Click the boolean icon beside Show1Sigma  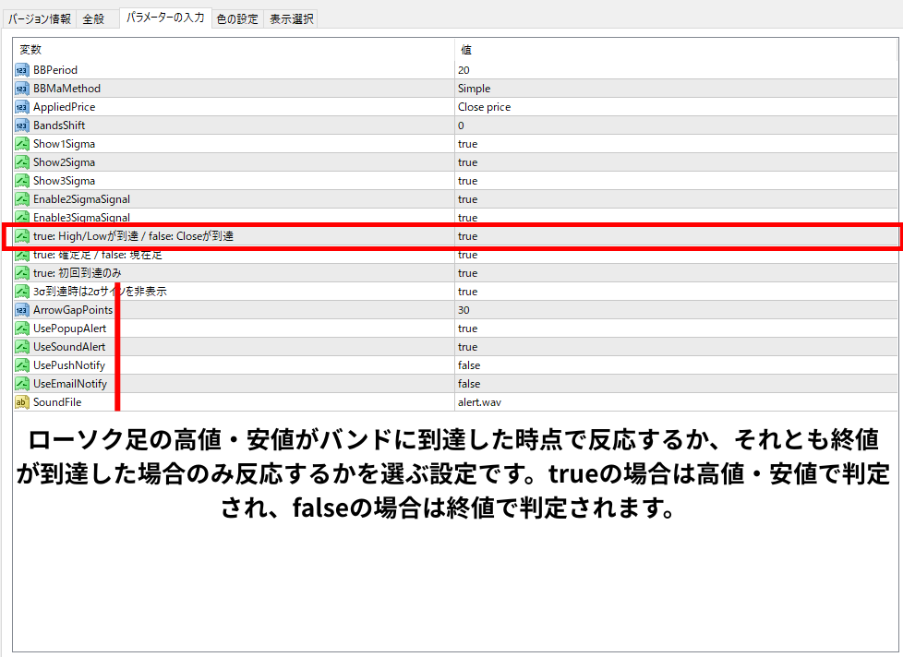click(x=22, y=144)
